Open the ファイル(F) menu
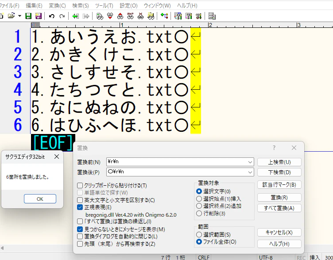The image size is (333, 260). [9, 5]
